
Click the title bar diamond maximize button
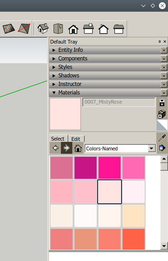[153, 6]
